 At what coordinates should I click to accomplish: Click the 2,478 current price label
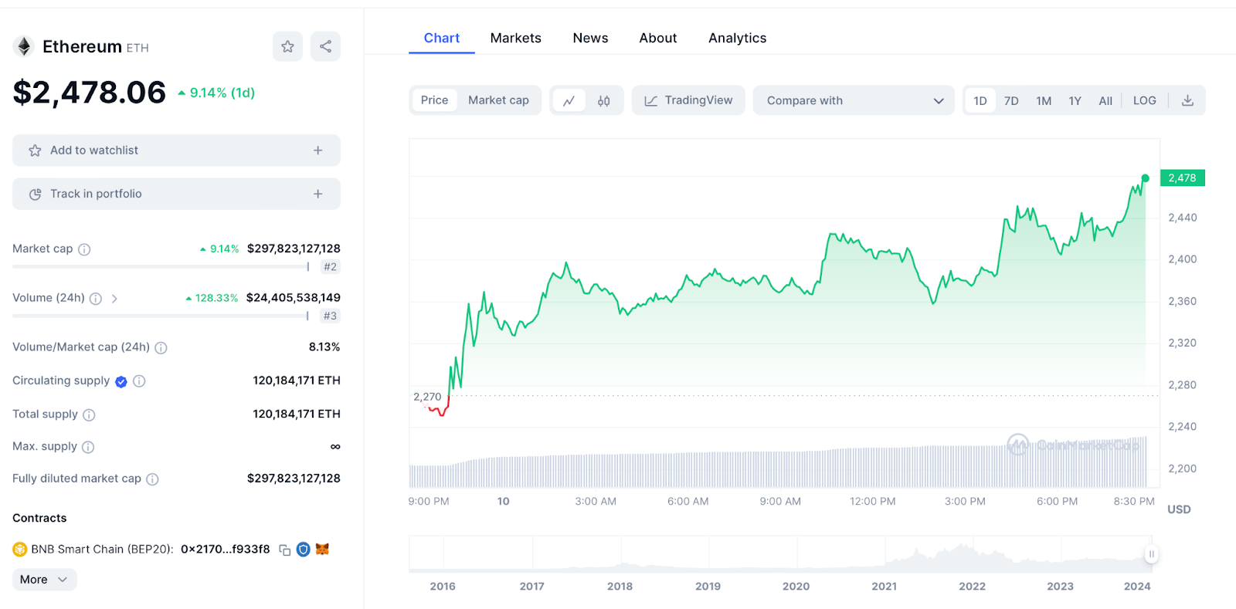click(1182, 178)
